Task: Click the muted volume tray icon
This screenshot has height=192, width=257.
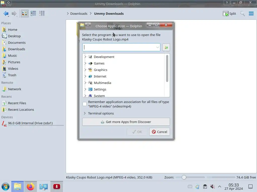Action: pyautogui.click(x=212, y=186)
